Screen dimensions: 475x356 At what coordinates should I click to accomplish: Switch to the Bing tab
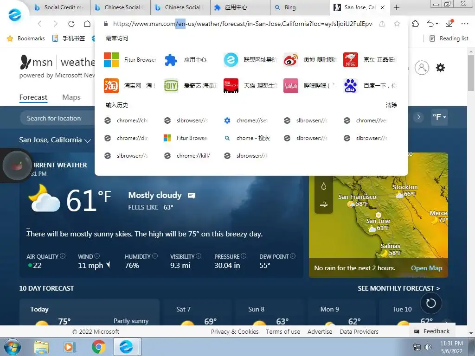tap(300, 7)
